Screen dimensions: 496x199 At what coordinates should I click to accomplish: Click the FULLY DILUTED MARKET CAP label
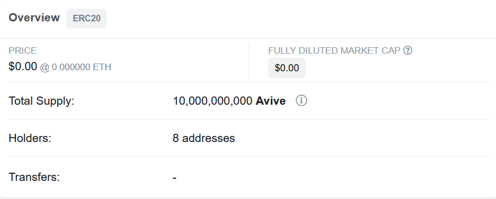pyautogui.click(x=334, y=50)
